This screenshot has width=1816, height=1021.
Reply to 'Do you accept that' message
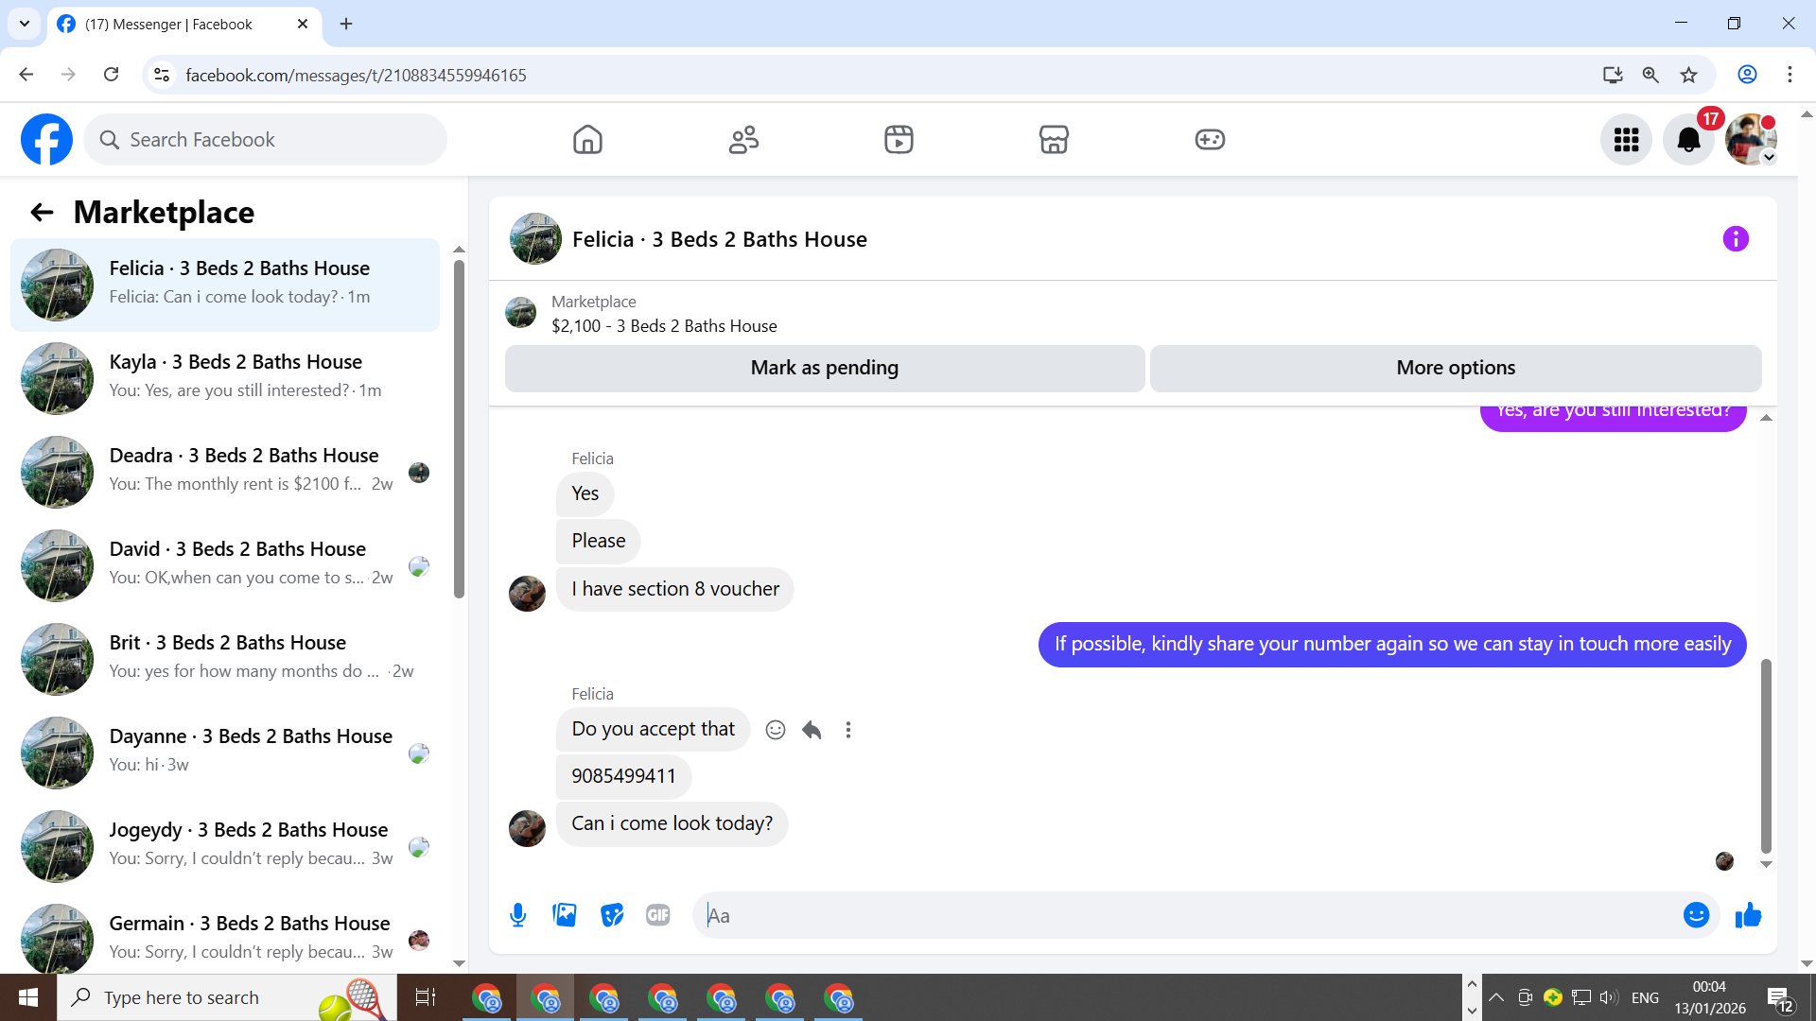click(x=812, y=730)
